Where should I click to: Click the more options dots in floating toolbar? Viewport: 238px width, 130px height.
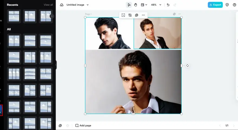143,15
